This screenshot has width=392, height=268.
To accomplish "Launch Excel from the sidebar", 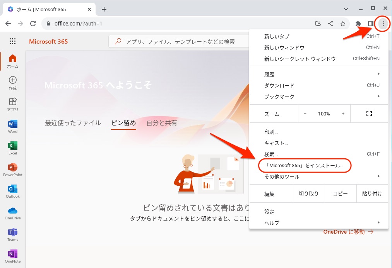I will 13,148.
